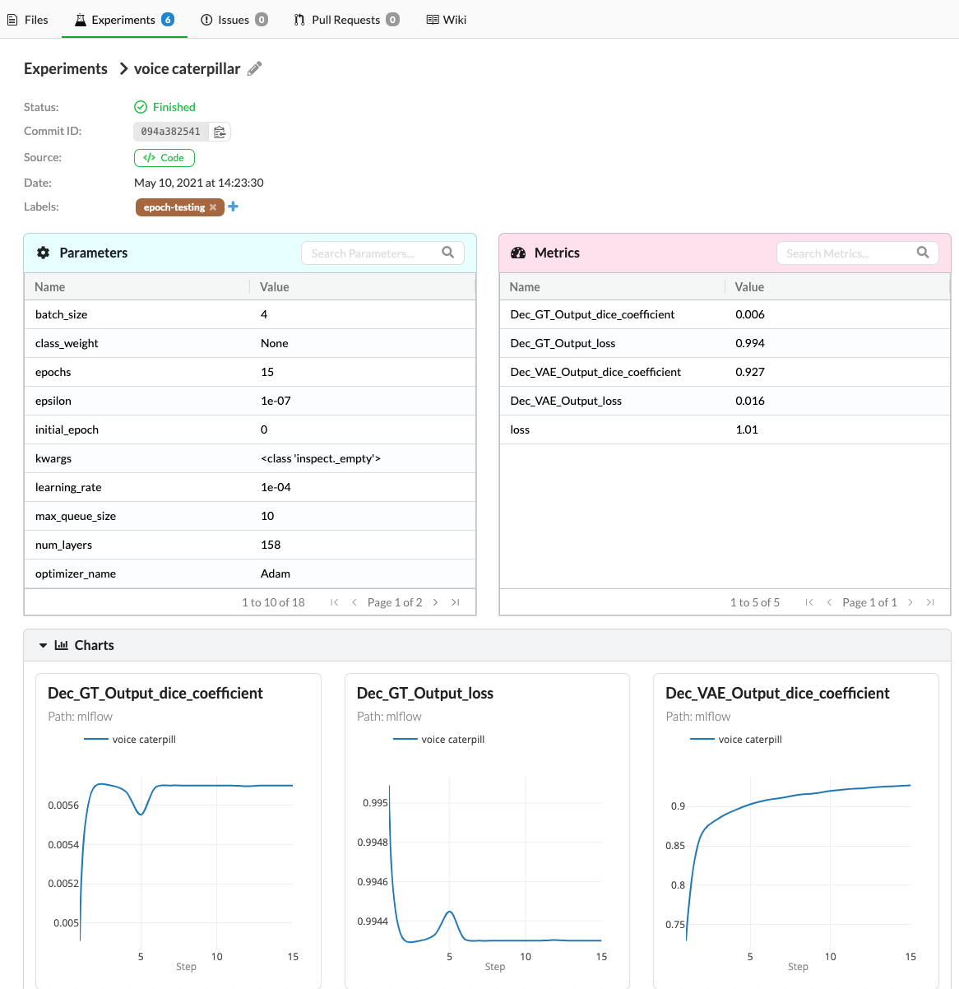
Task: Collapse the Charts section
Action: (44, 646)
